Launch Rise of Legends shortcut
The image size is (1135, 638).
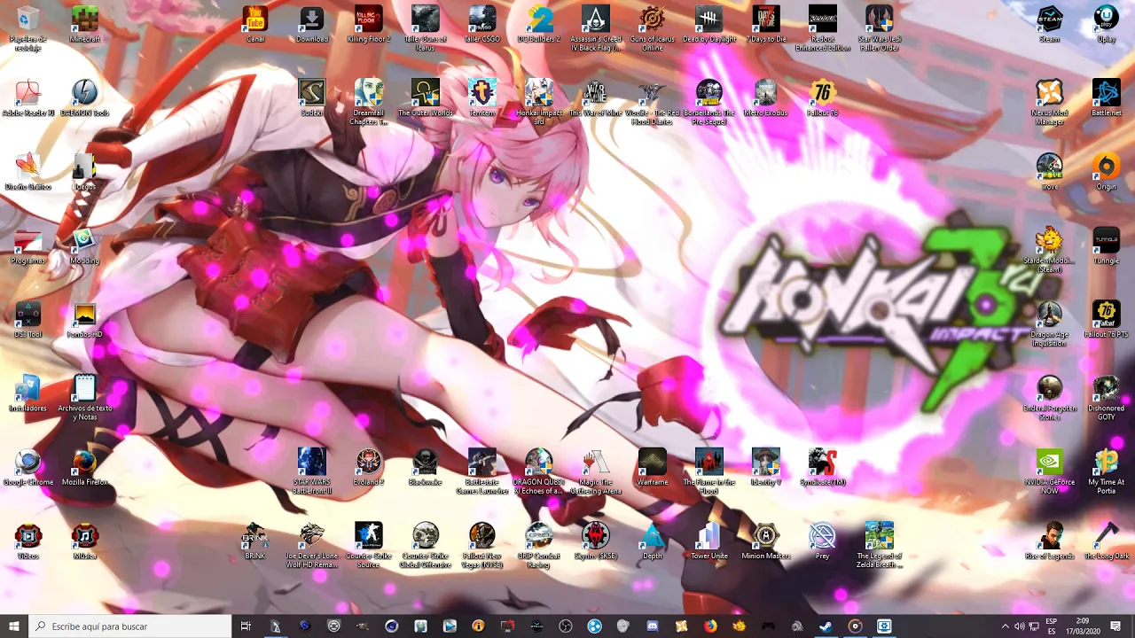(1050, 540)
